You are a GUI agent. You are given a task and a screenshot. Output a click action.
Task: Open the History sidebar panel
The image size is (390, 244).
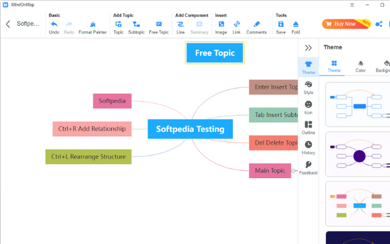point(308,148)
